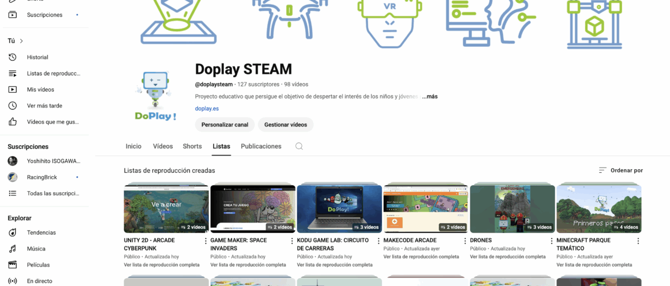Open Suscripciones in the sidebar
Viewport: 670px width, 286px height.
pos(45,15)
